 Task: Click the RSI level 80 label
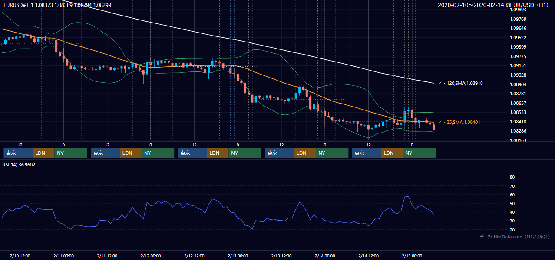coord(512,177)
